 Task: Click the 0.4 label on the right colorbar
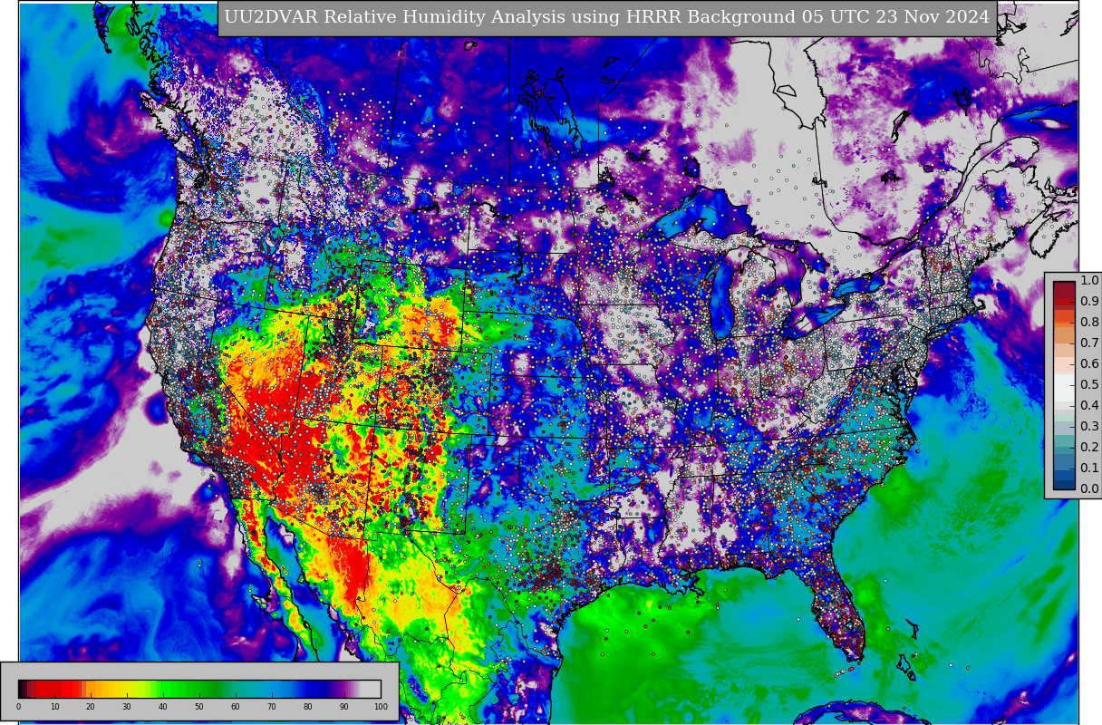(x=1089, y=406)
